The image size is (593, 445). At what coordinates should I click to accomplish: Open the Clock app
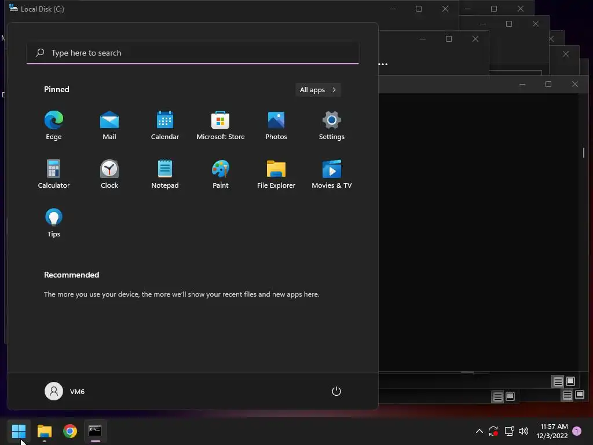click(x=109, y=174)
